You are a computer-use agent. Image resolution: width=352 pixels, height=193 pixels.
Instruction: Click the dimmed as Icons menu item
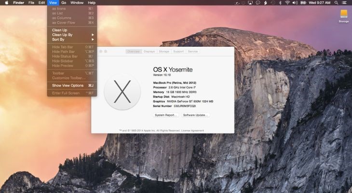72,9
